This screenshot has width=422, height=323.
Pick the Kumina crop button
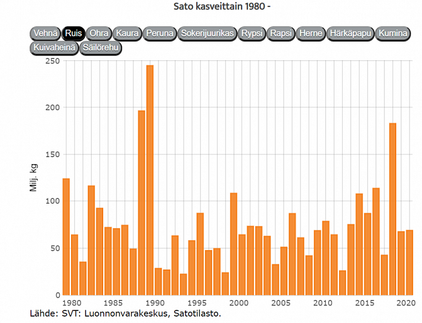click(x=394, y=33)
